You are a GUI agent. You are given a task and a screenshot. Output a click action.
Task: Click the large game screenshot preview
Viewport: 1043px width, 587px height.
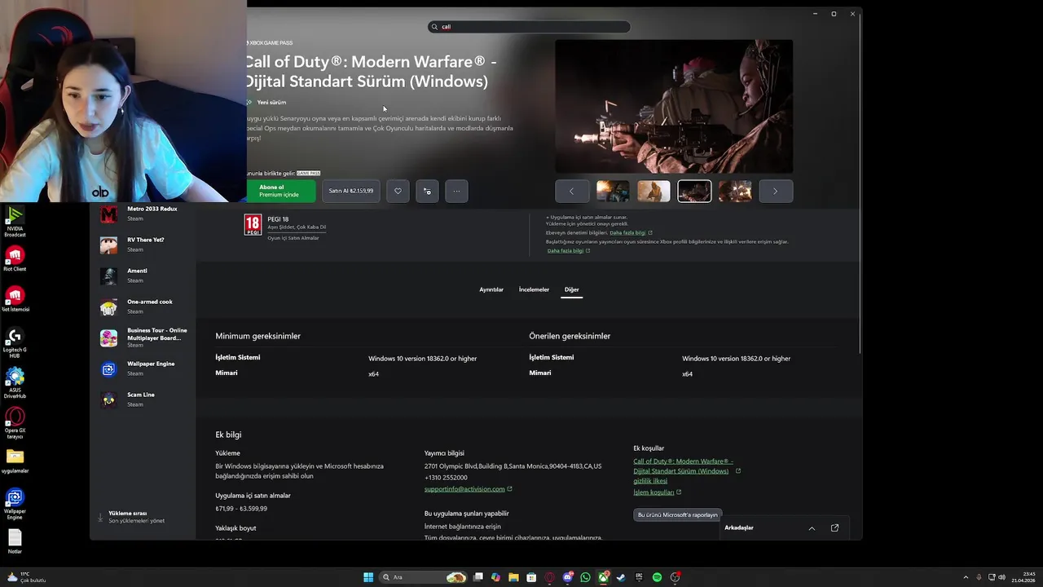pos(674,106)
